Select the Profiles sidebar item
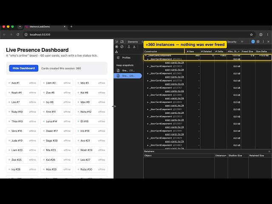Image resolution: width=272 pixels, height=204 pixels. 128,58
